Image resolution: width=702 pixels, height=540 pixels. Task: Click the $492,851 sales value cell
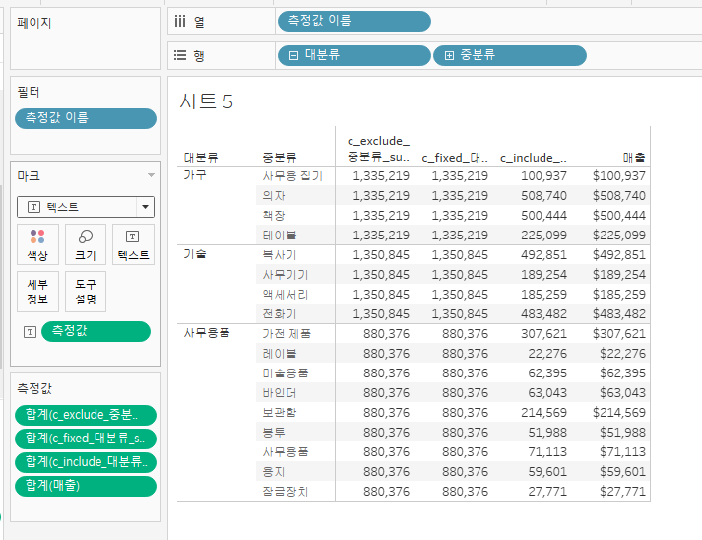coord(619,255)
